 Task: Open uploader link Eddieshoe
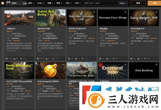click(17, 41)
